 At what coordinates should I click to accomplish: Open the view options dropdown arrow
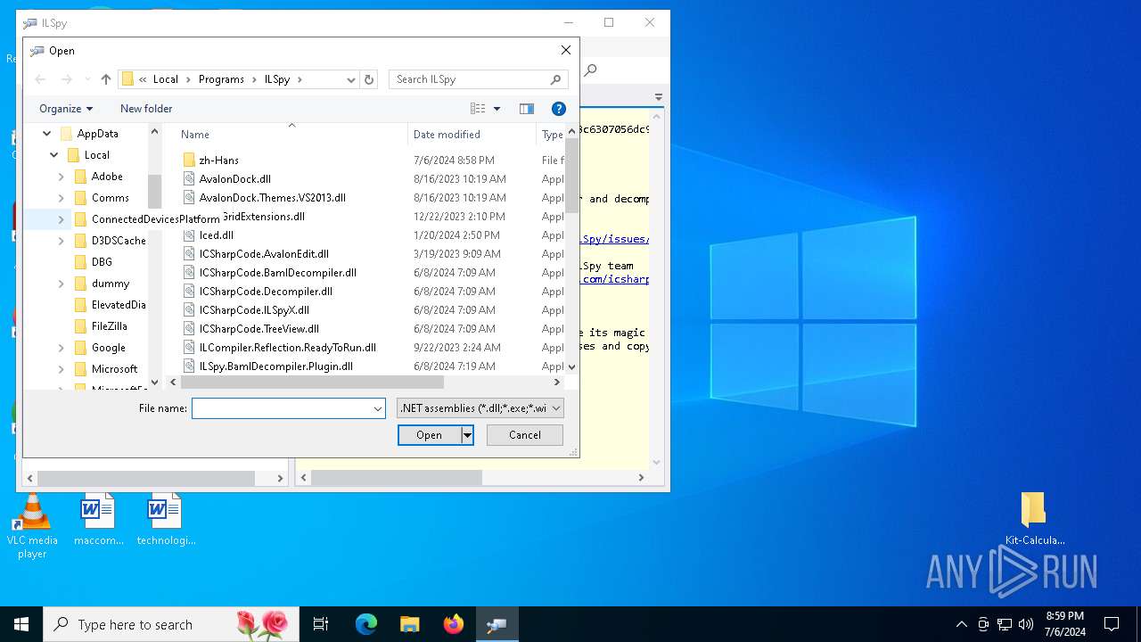tap(497, 109)
